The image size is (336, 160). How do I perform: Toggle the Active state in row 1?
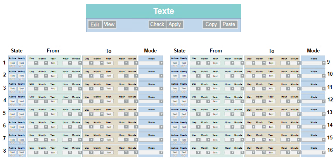coord(12,63)
